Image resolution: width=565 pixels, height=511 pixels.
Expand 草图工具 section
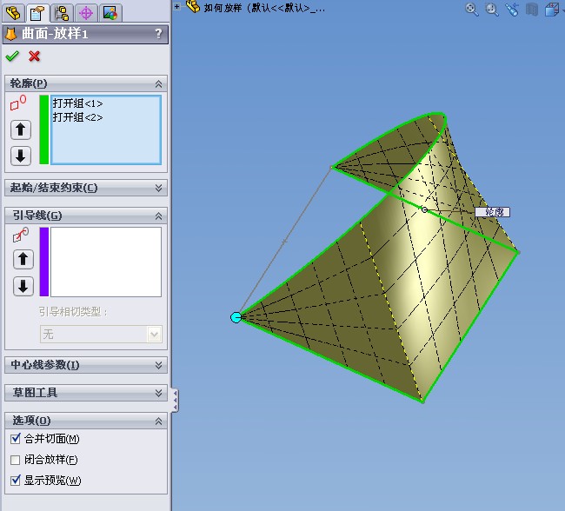pyautogui.click(x=158, y=393)
